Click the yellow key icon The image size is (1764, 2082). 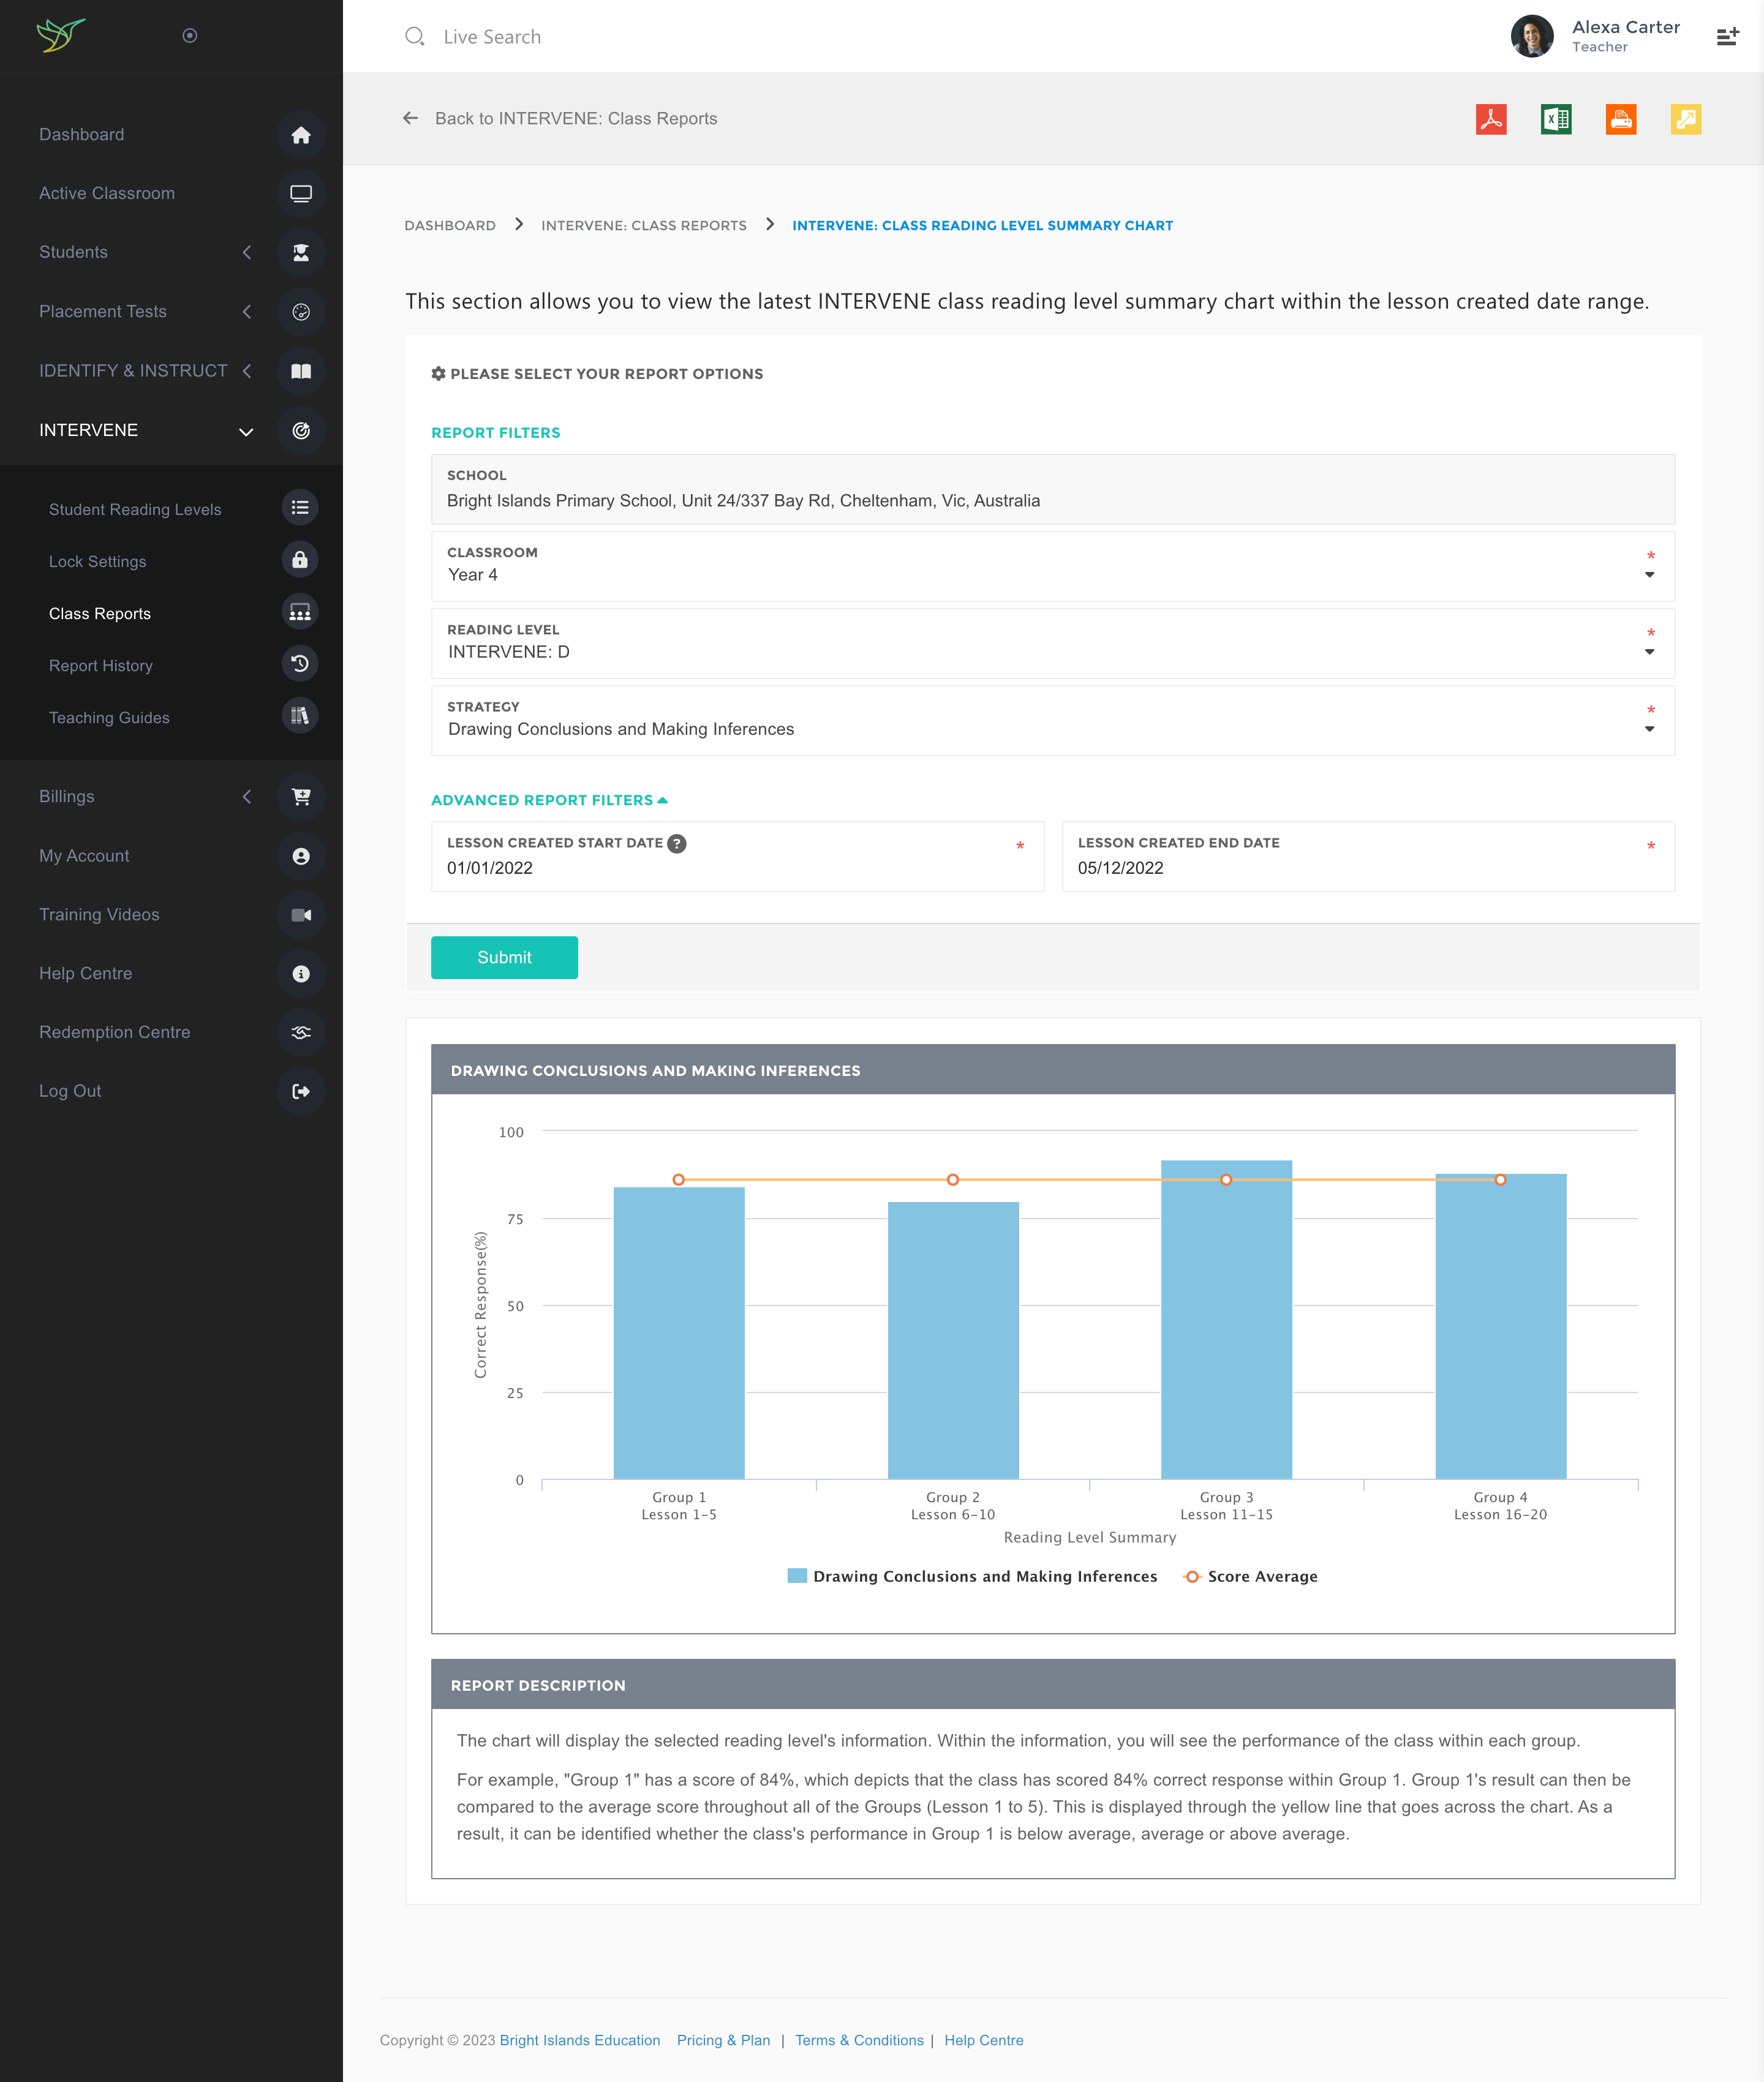(x=1685, y=119)
